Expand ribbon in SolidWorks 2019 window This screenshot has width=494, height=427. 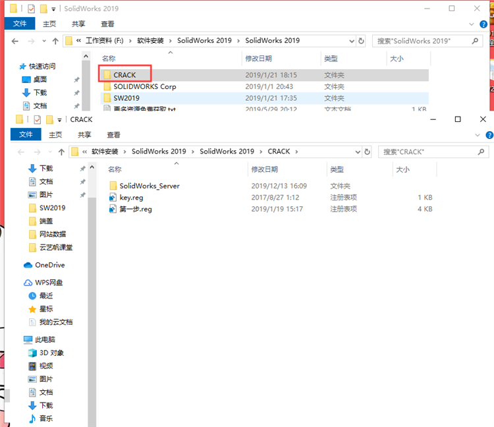472,24
